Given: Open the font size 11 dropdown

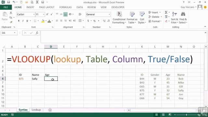Looking at the screenshot, I should [44, 14].
